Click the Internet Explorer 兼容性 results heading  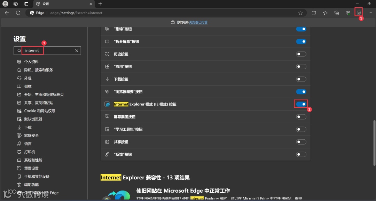[x=145, y=178]
